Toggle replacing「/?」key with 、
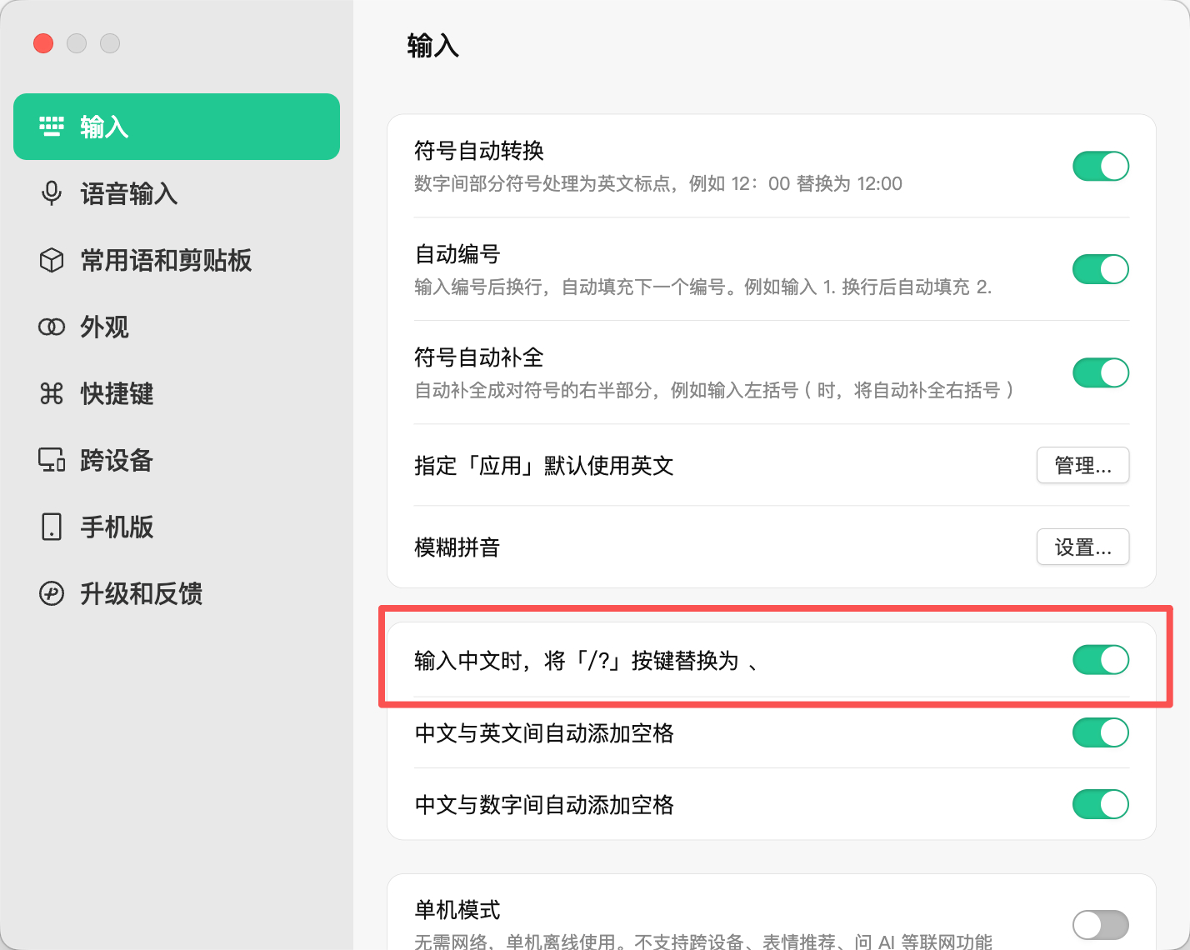The height and width of the screenshot is (950, 1190). pos(1101,660)
